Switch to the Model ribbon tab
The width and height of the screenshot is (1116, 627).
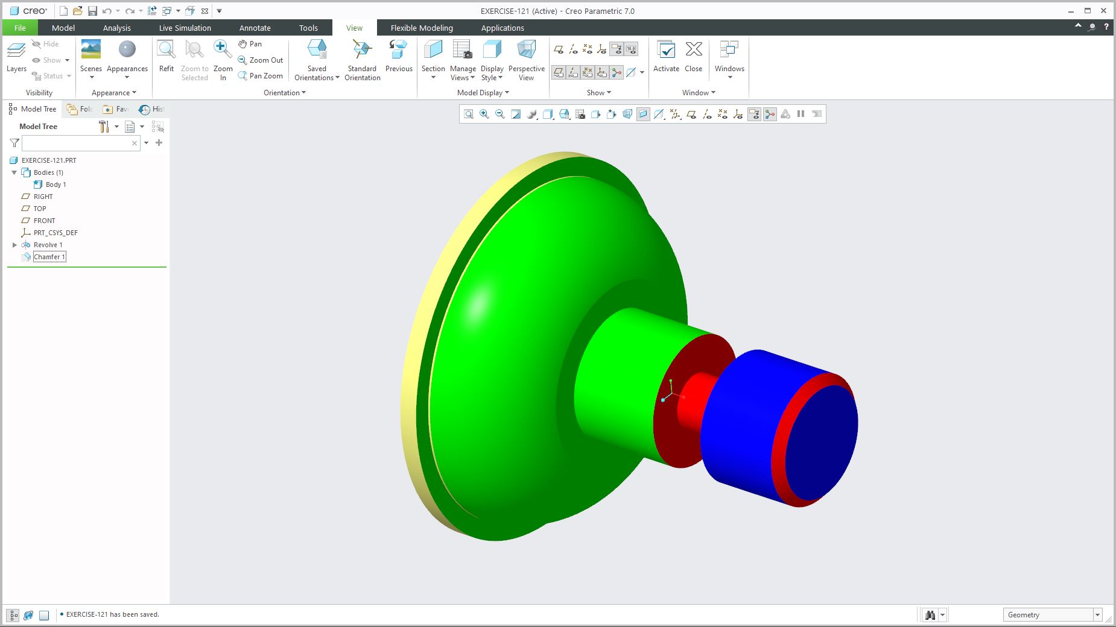click(63, 28)
